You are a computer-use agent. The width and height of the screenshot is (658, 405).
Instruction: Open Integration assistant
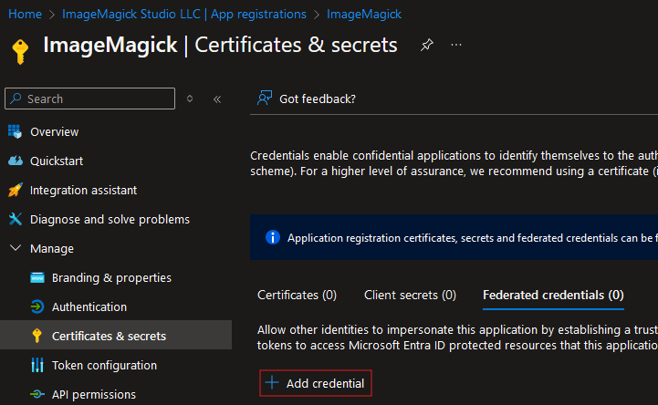[x=84, y=191]
